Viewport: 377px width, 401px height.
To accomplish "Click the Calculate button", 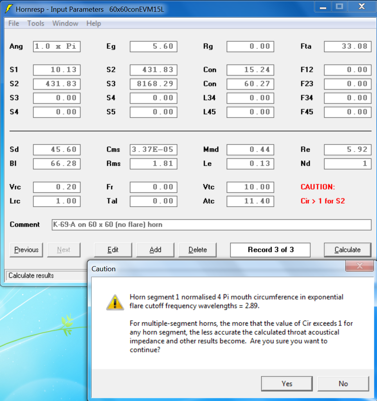I will 348,250.
